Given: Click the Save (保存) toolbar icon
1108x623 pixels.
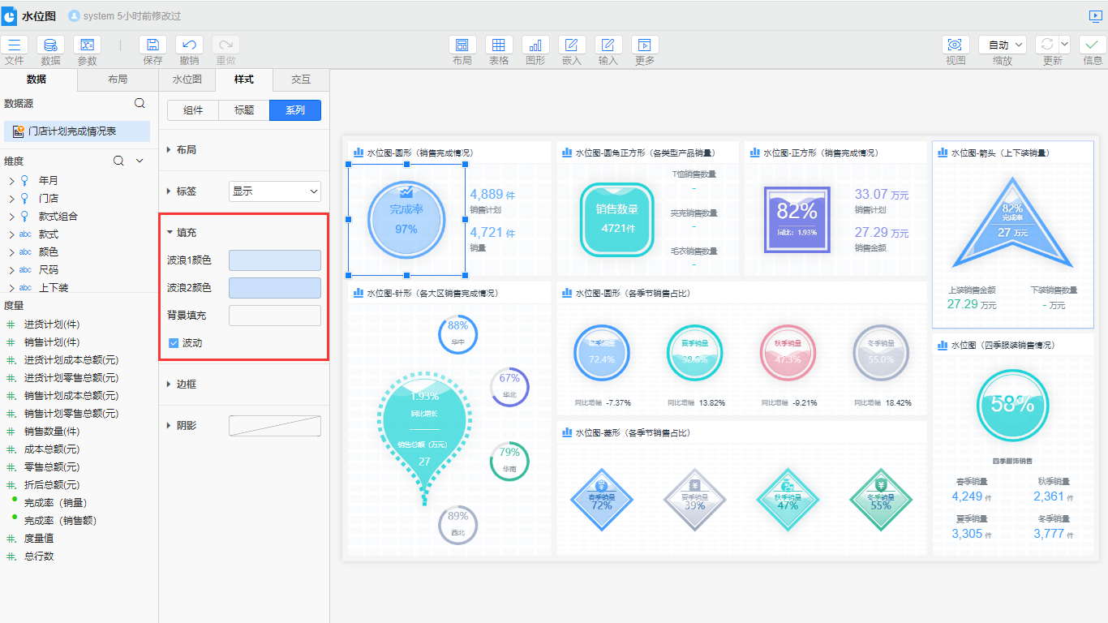Looking at the screenshot, I should tap(152, 45).
